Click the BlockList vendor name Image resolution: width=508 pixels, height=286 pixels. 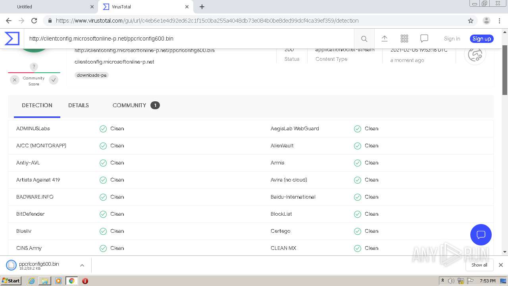click(281, 214)
